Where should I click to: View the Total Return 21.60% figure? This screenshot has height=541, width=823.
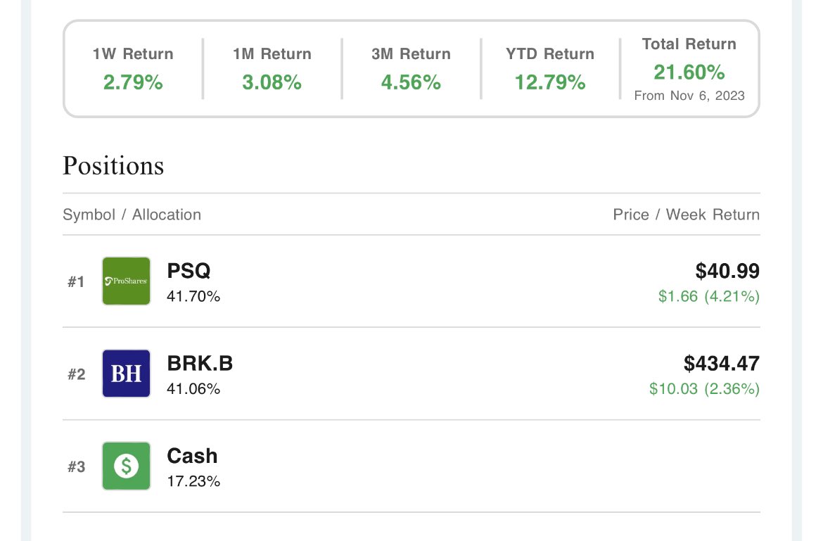tap(689, 72)
